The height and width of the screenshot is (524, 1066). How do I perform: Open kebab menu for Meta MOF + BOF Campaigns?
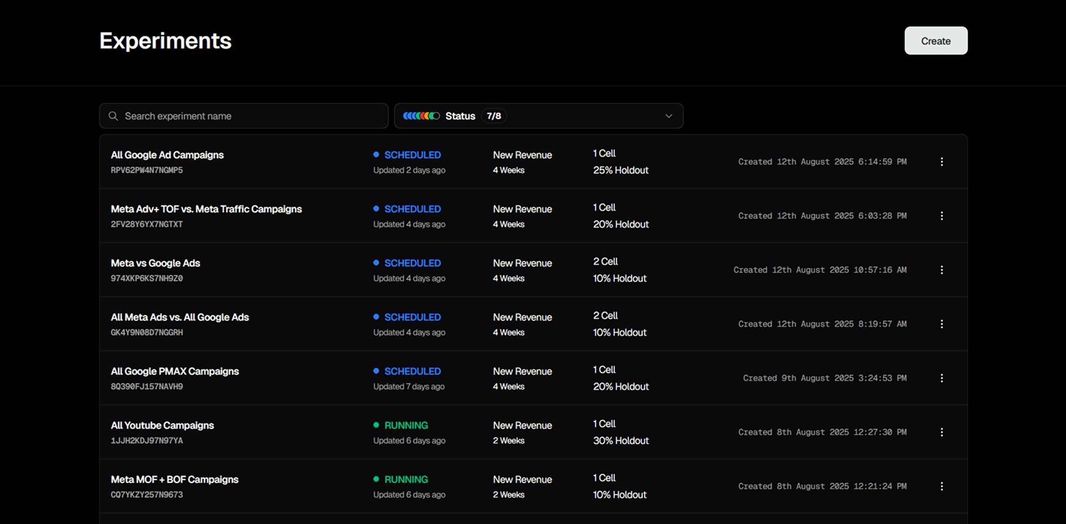coord(941,486)
